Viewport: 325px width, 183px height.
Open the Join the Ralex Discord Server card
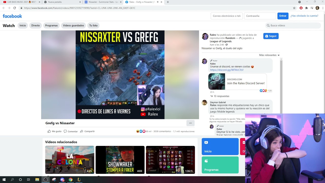pos(237,82)
